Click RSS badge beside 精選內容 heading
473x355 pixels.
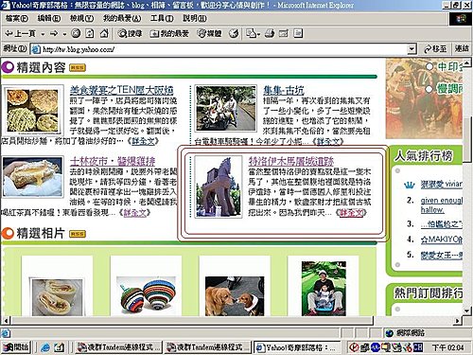[x=78, y=67]
